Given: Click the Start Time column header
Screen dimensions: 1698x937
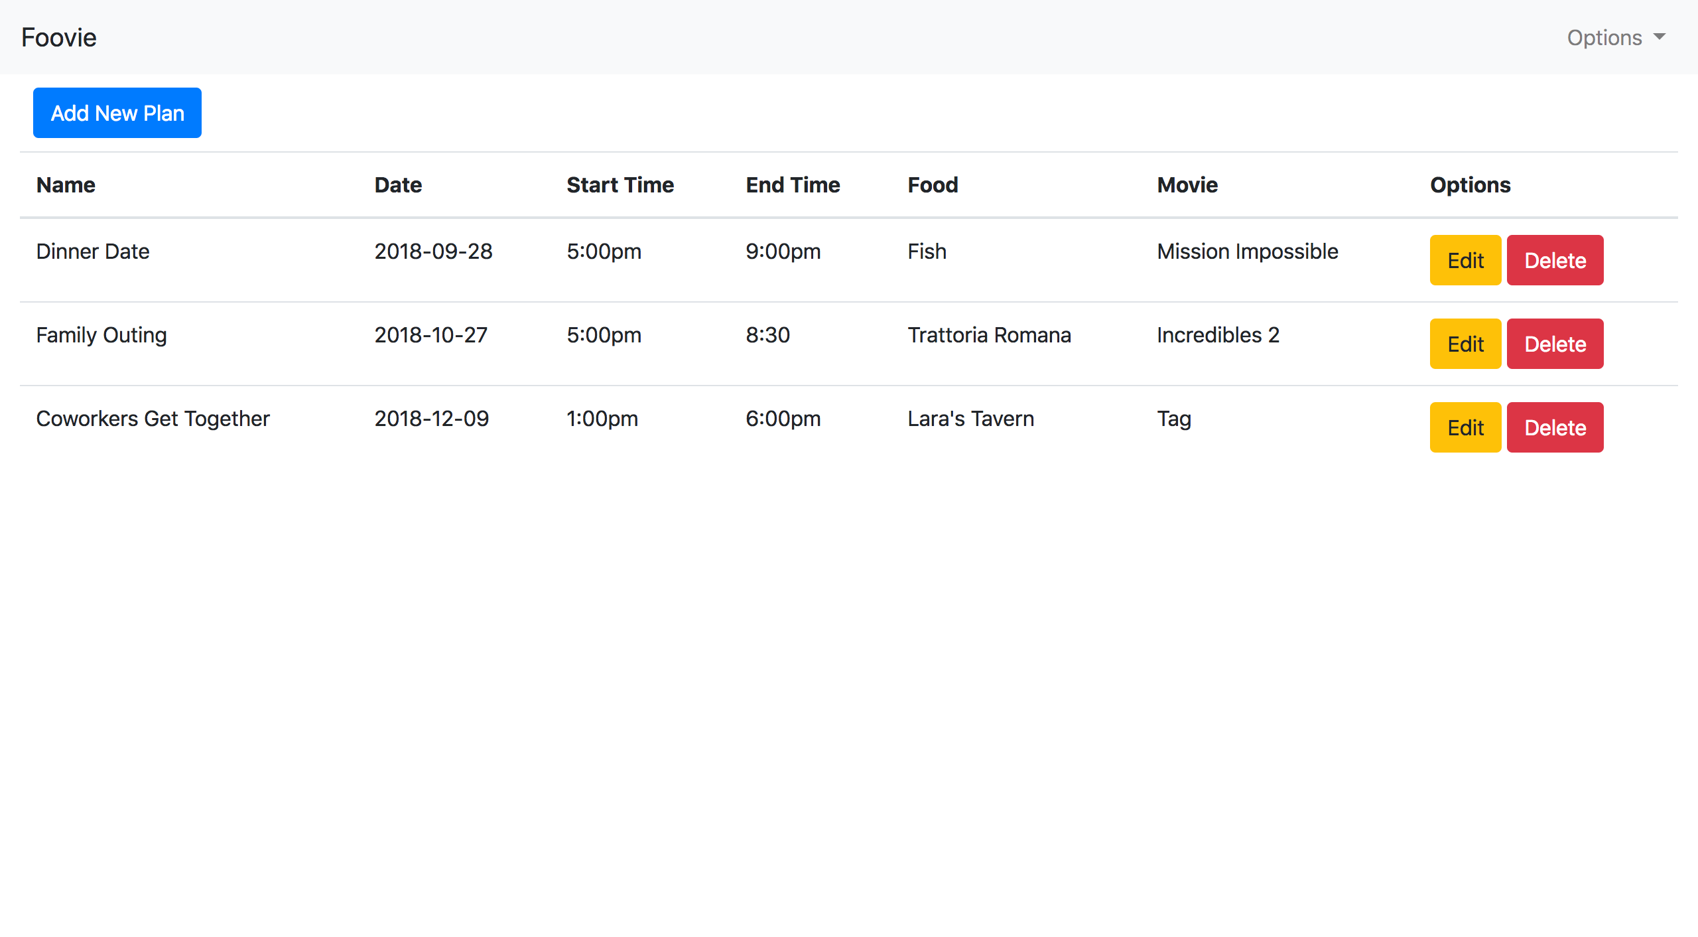Looking at the screenshot, I should [x=620, y=184].
